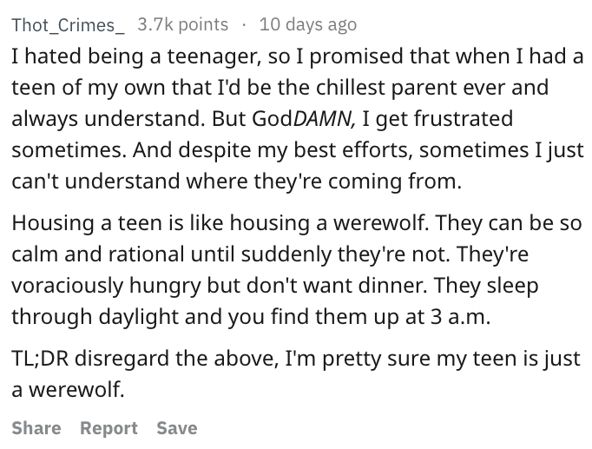Screen dimensions: 592x449
Task: Click the paragraph beginning Housing a teen
Action: point(296,269)
